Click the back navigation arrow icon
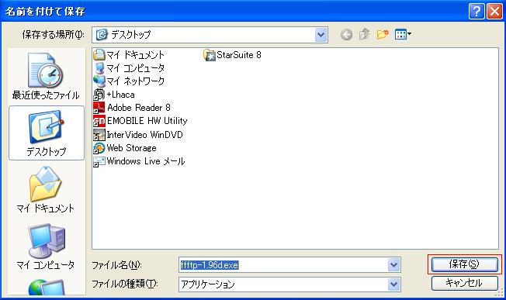This screenshot has width=506, height=300. 346,34
